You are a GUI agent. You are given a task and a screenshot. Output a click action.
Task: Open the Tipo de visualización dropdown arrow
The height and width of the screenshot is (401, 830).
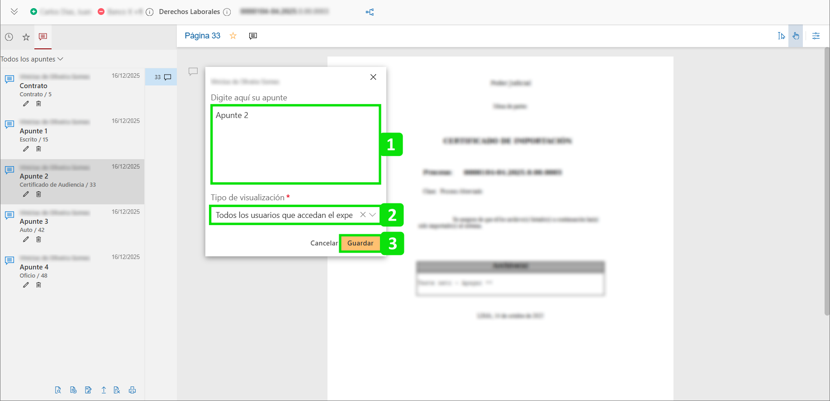tap(373, 215)
